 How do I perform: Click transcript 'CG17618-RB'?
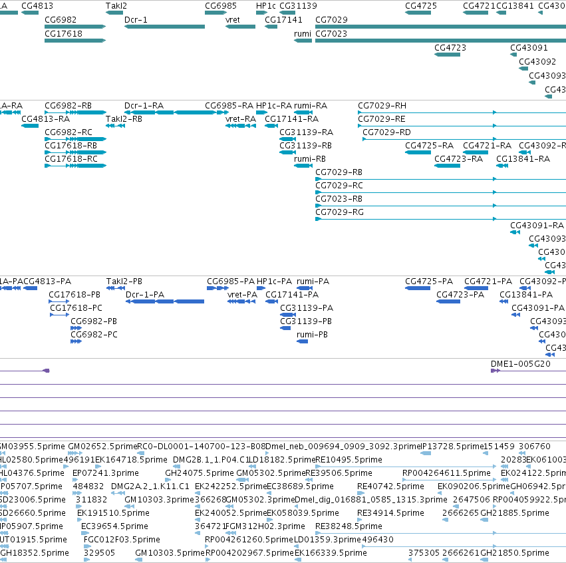click(x=71, y=146)
